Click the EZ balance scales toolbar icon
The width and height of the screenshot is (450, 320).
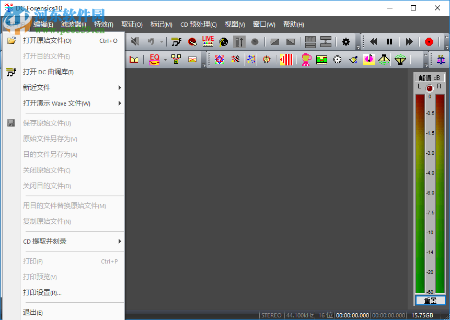(x=441, y=60)
